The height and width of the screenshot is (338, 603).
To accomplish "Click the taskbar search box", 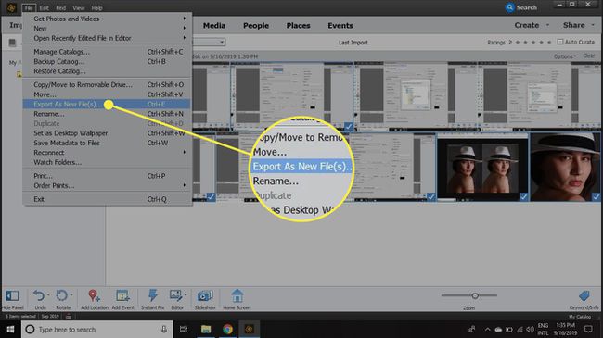I will pyautogui.click(x=96, y=330).
